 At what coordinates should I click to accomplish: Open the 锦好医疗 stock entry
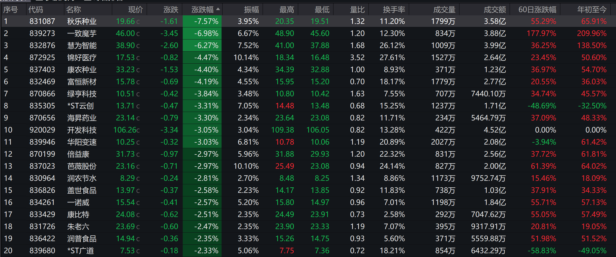pos(308,58)
